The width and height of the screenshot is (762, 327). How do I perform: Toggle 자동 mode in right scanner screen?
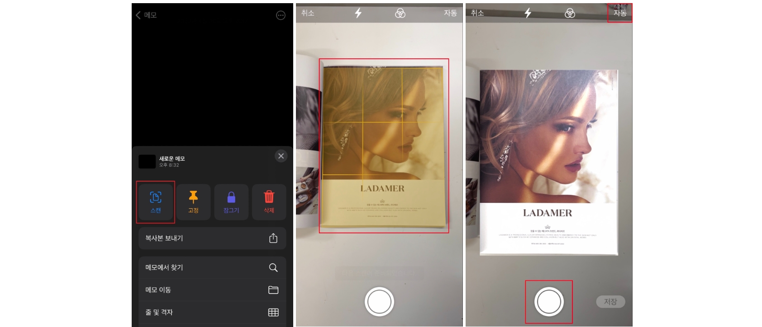tap(620, 13)
